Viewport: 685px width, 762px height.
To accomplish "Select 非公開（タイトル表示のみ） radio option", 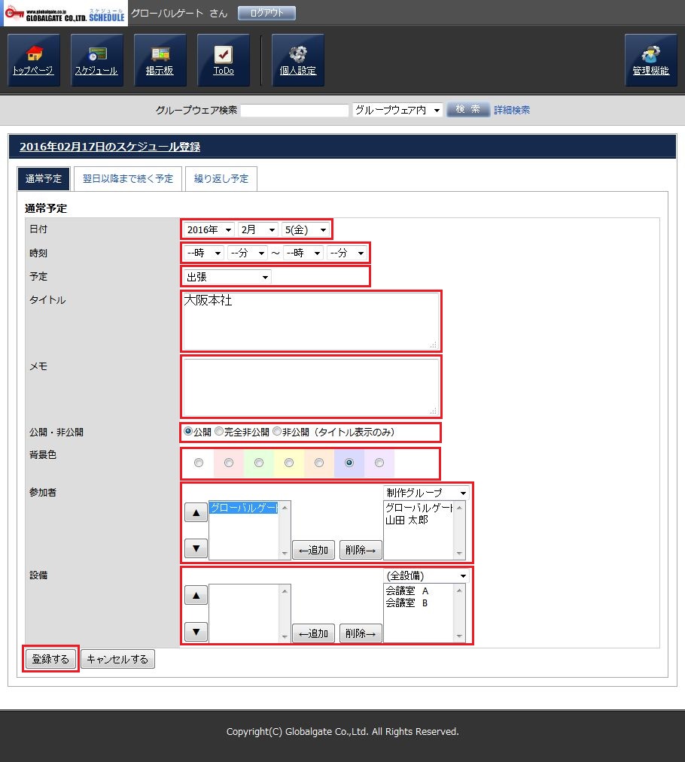I will click(277, 432).
